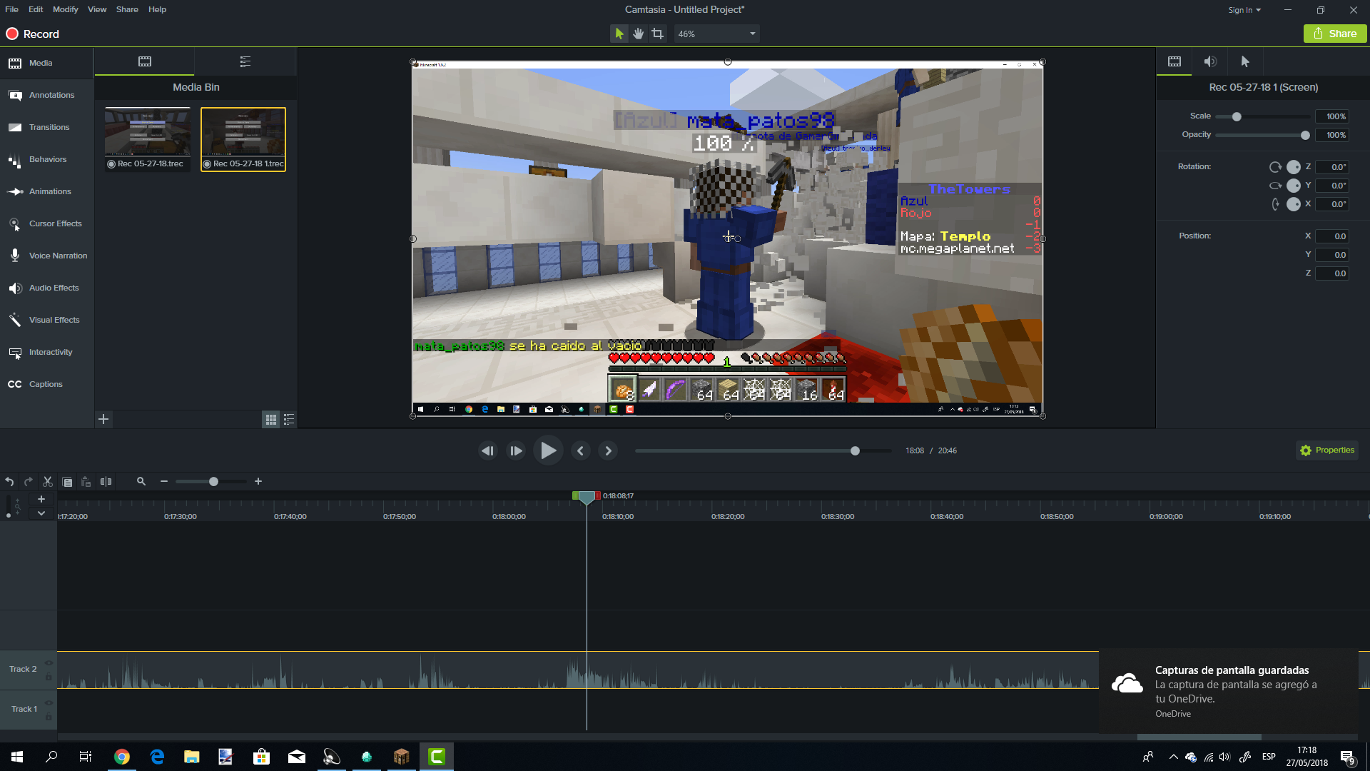
Task: Adjust the Opacity slider handle
Action: [x=1305, y=135]
